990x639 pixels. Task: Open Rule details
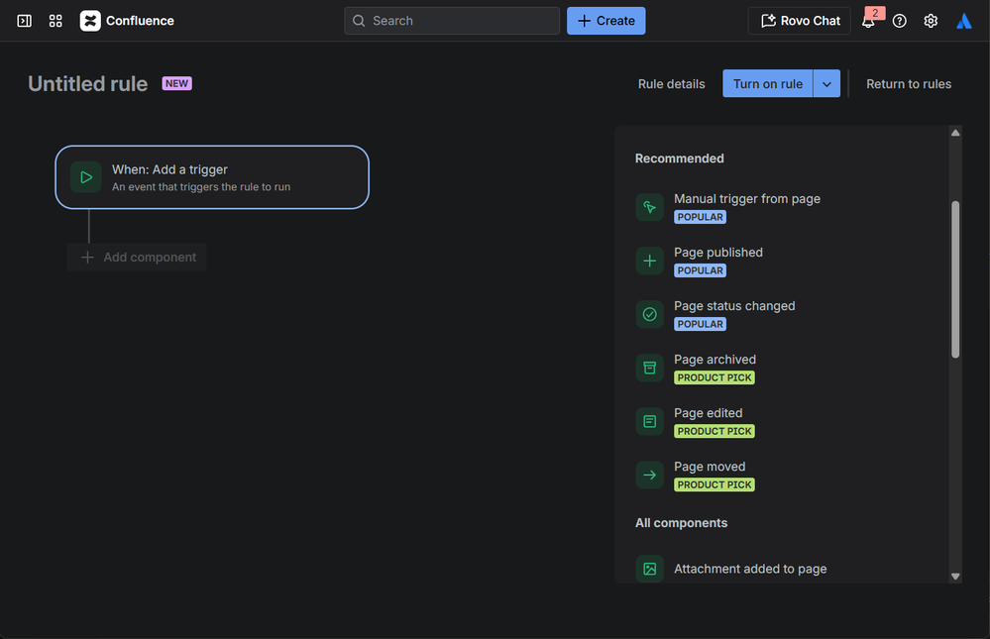pyautogui.click(x=671, y=84)
